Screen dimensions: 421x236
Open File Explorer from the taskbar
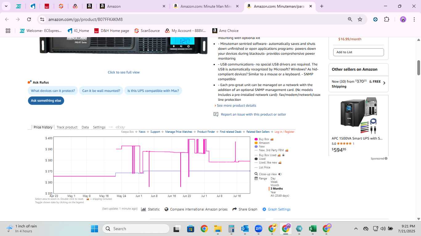(x=218, y=229)
